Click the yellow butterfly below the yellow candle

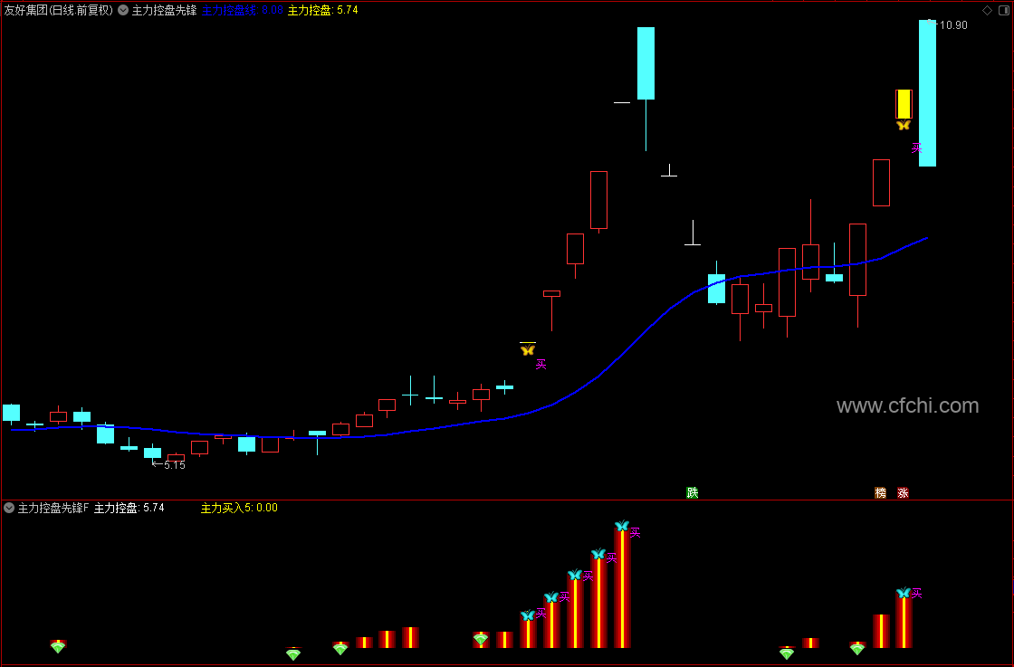tap(904, 126)
